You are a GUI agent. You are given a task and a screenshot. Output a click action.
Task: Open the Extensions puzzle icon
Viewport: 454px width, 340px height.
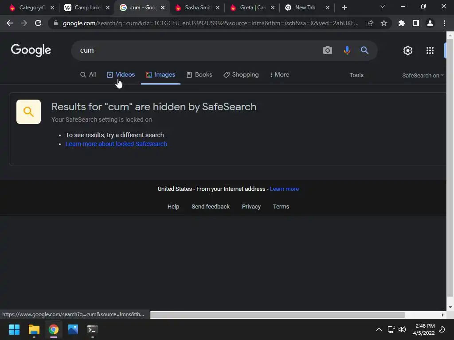(x=401, y=23)
